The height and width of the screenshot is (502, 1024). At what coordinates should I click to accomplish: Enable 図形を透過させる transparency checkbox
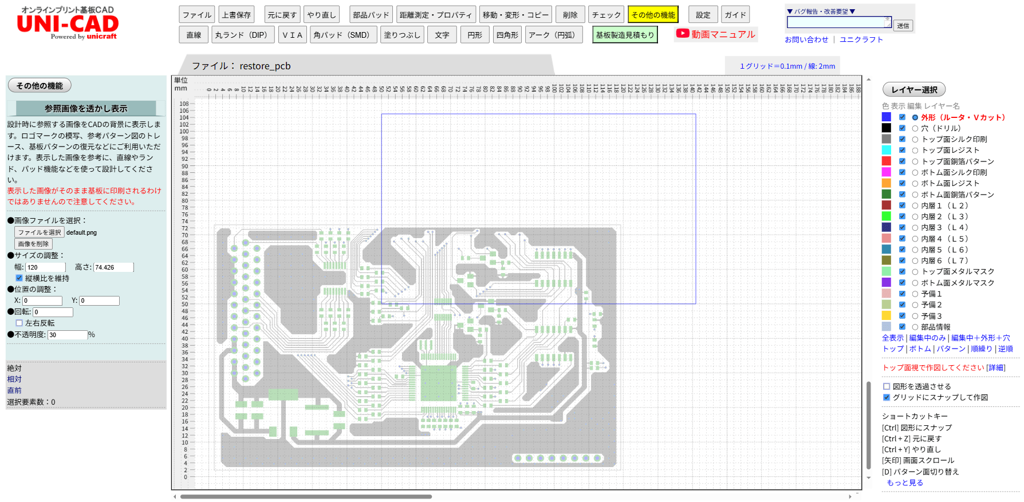[887, 386]
